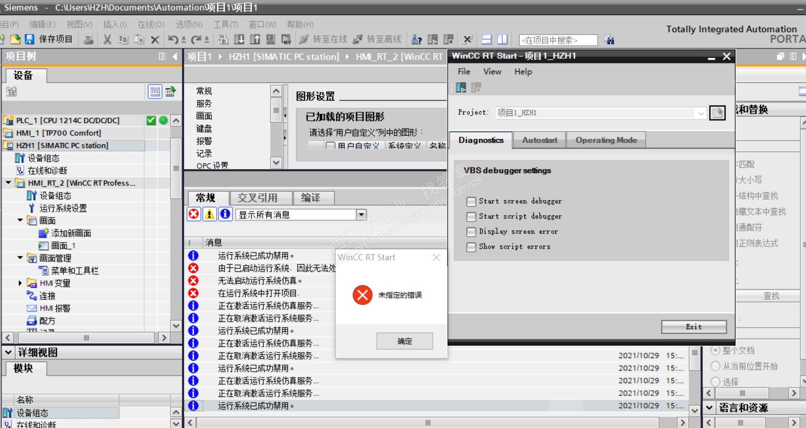Screen dimensions: 806x428
Task: Toggle the warning messages filter icon
Action: pyautogui.click(x=209, y=214)
